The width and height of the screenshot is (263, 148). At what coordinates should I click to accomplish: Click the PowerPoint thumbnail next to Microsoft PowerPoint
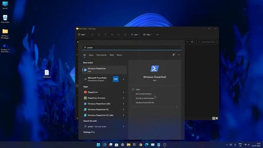coord(115,79)
